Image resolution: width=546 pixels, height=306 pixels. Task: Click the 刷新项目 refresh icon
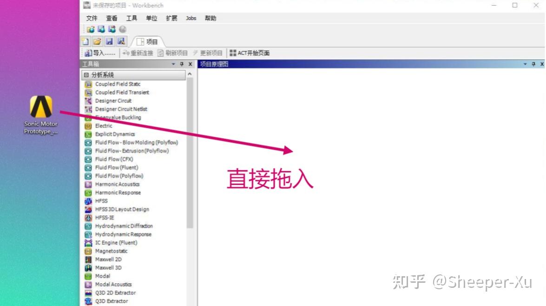point(160,53)
